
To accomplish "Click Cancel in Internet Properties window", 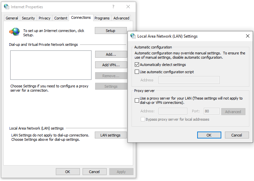I will (x=94, y=172).
